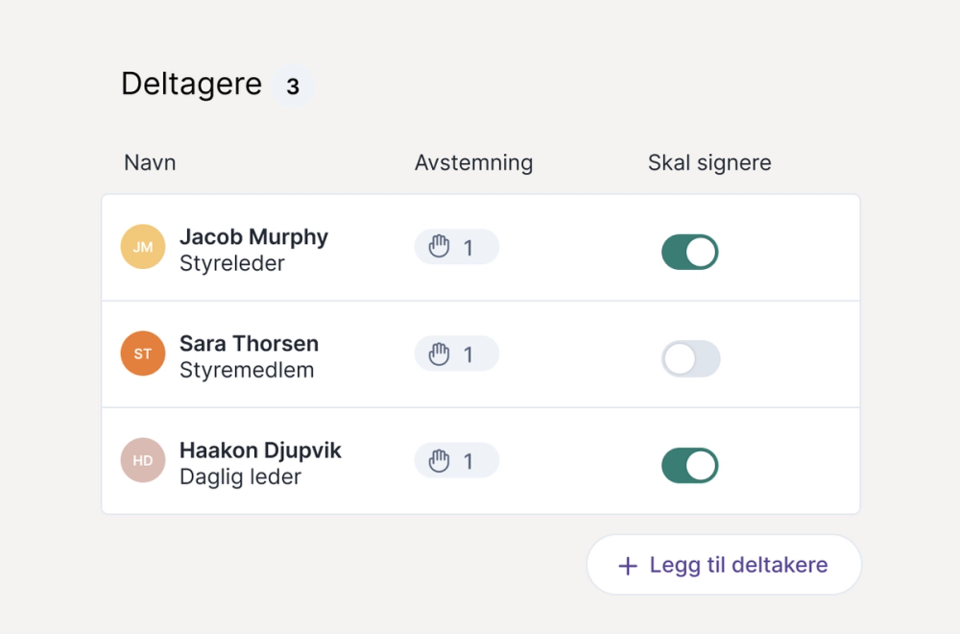Turn off Haakon Djupvik's signing toggle
960x634 pixels.
coord(690,465)
